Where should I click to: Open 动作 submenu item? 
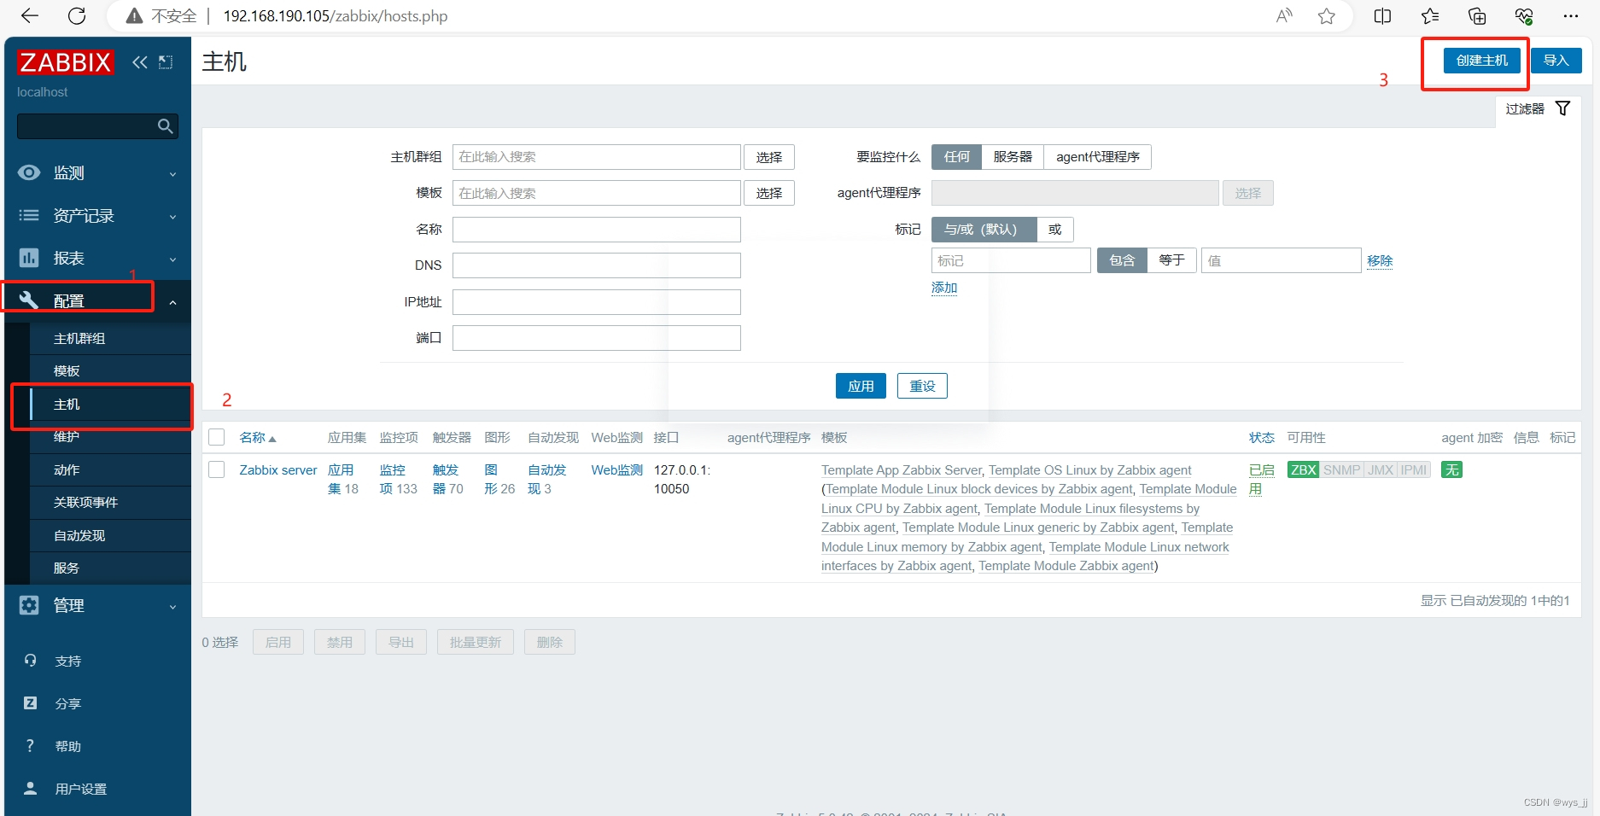(x=110, y=470)
